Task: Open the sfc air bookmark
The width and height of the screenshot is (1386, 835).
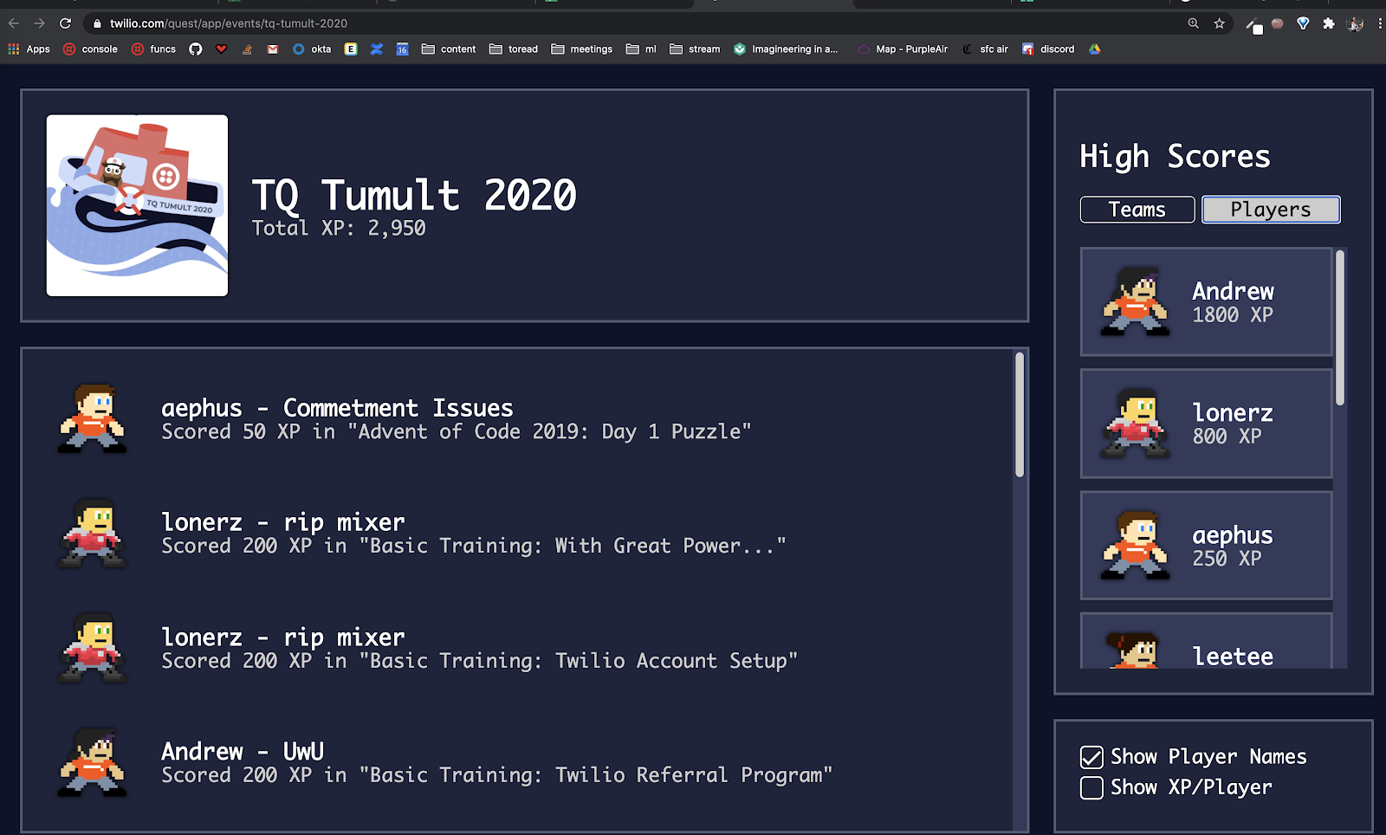Action: pos(986,49)
